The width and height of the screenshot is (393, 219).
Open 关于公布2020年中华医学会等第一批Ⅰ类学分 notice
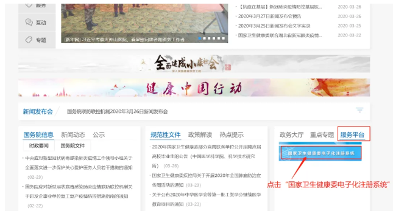tap(207, 199)
